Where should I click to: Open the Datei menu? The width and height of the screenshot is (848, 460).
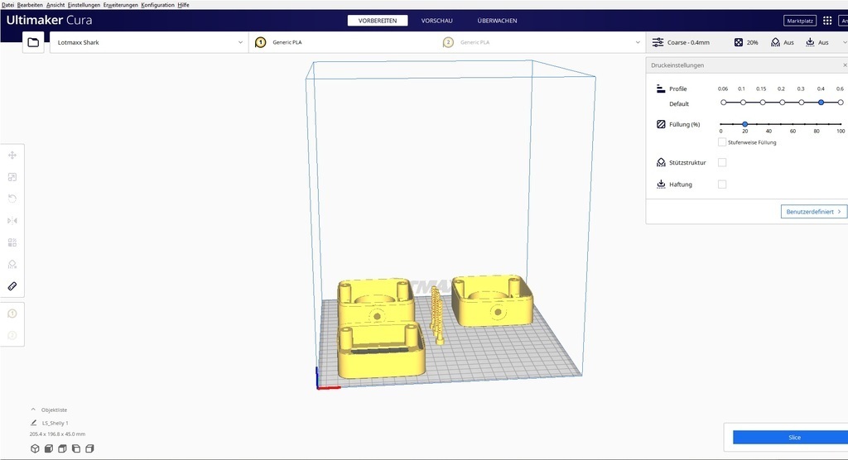point(7,5)
